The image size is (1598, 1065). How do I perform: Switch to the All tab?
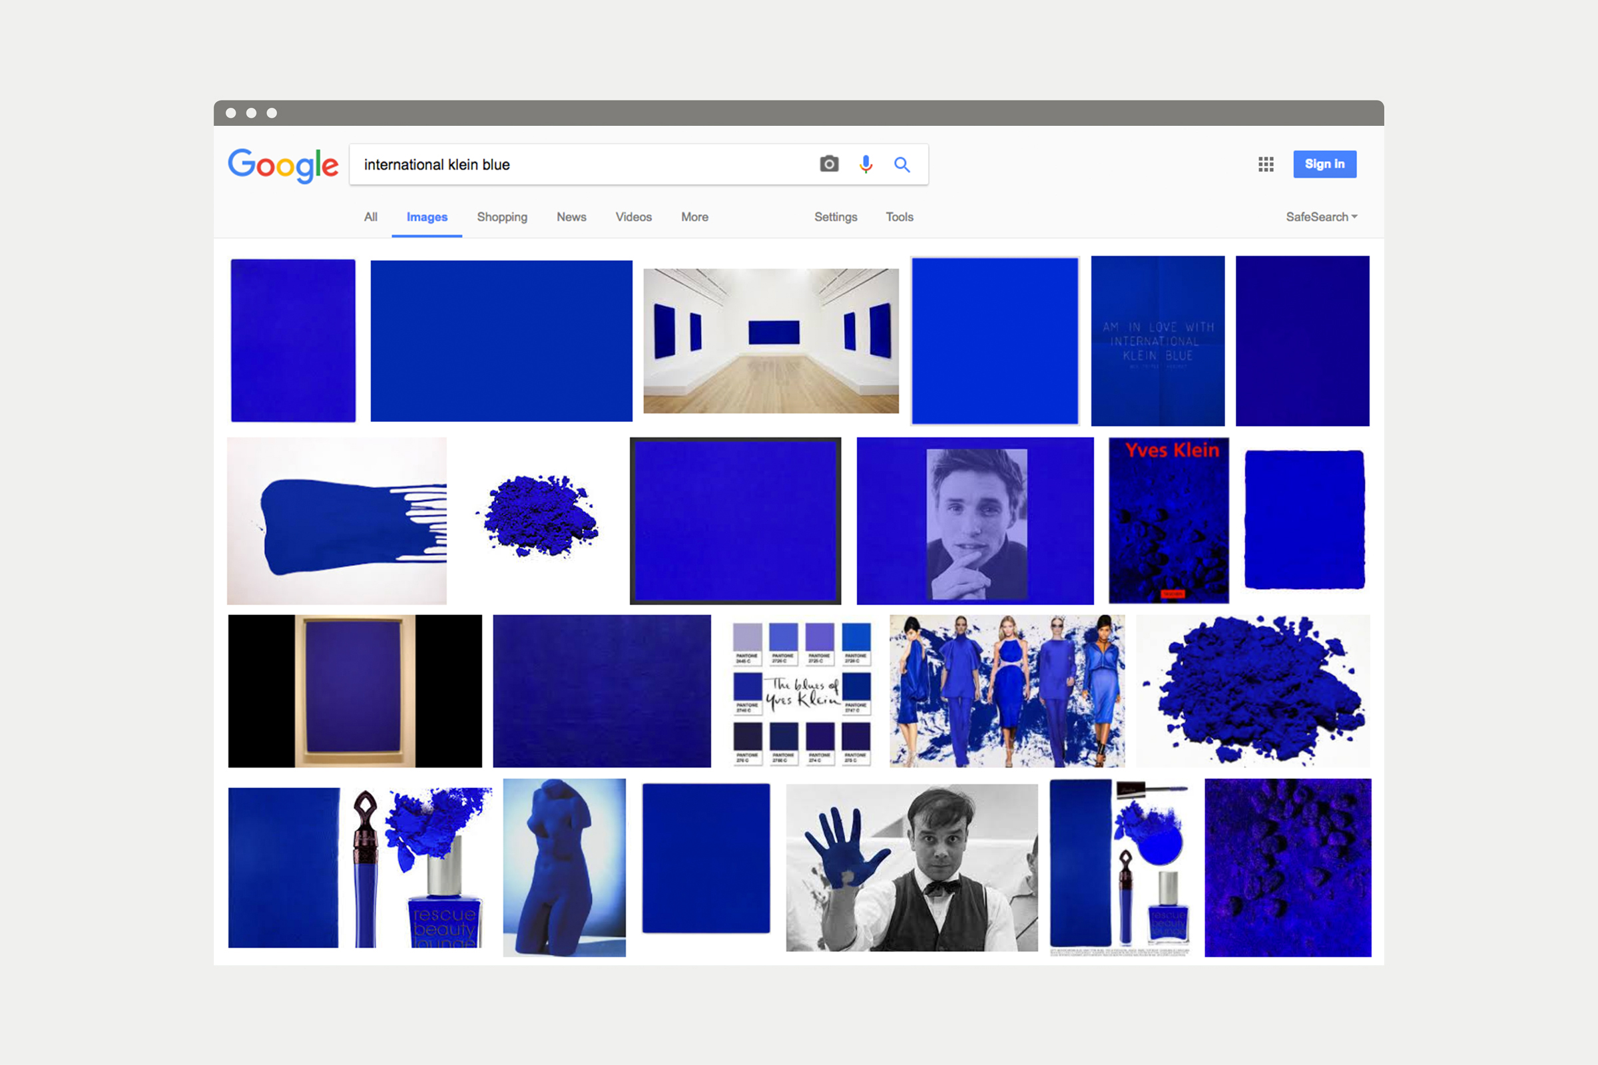point(370,218)
